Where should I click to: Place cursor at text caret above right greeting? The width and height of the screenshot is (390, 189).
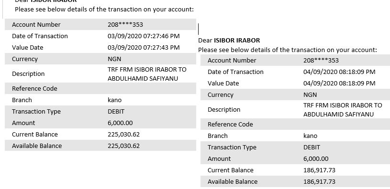(199, 29)
